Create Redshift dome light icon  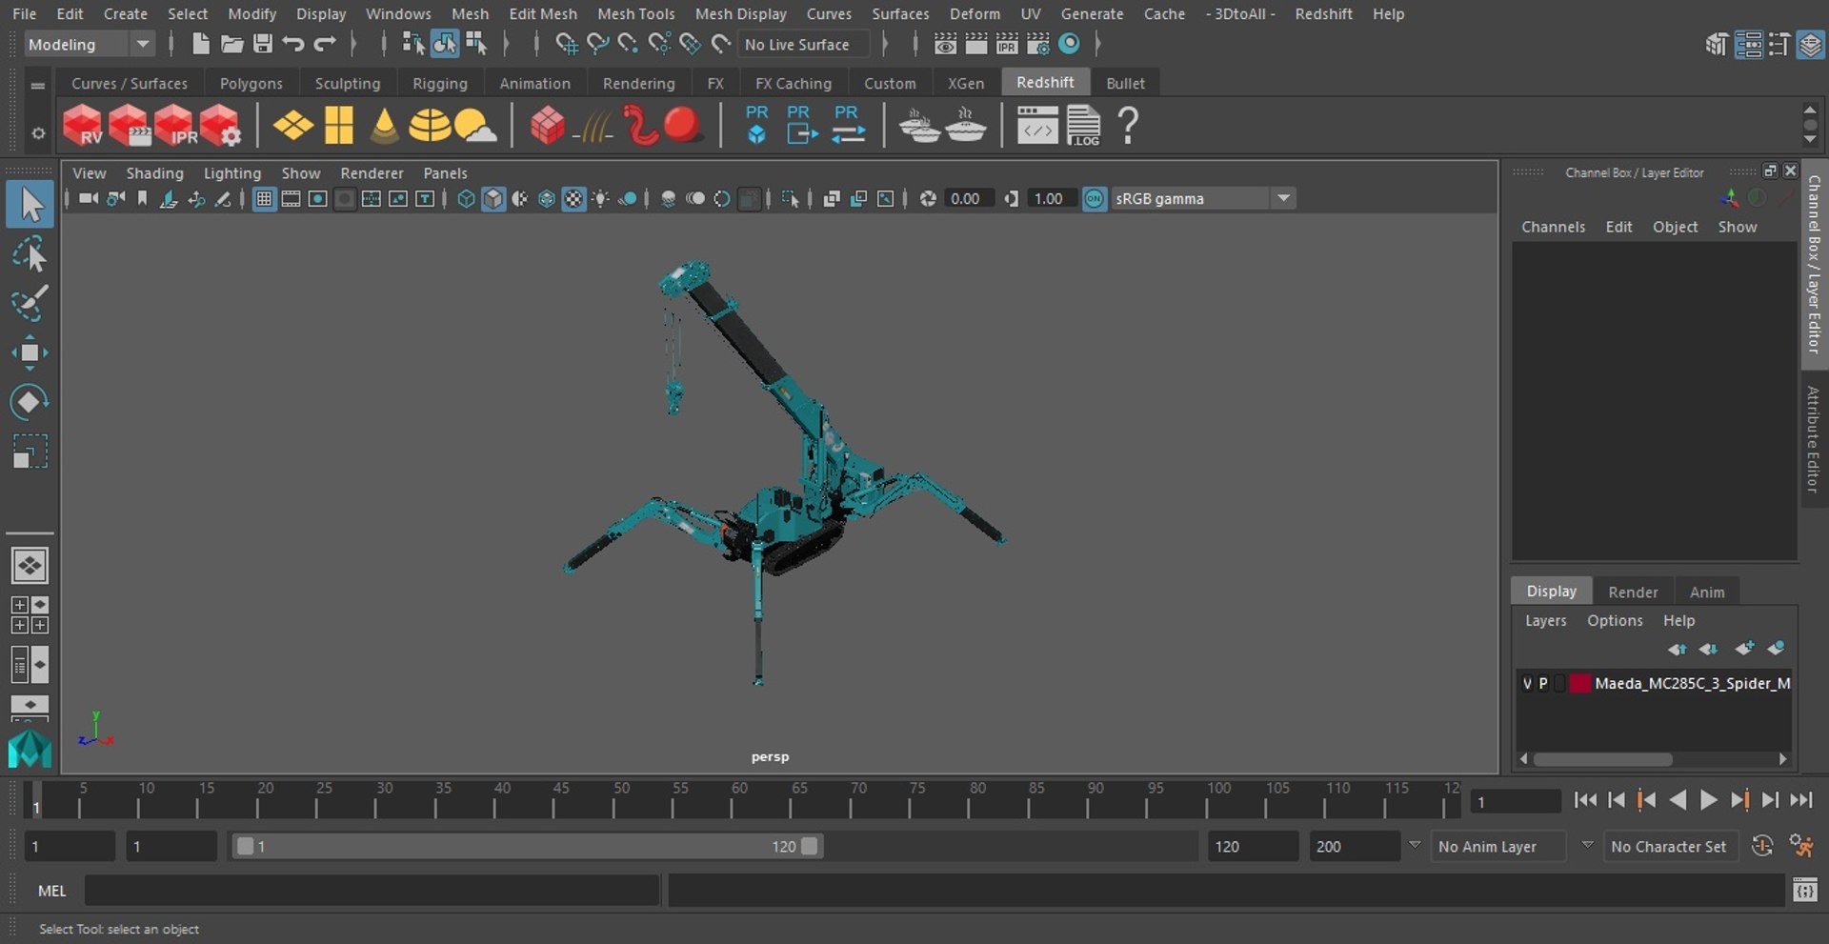tap(430, 126)
